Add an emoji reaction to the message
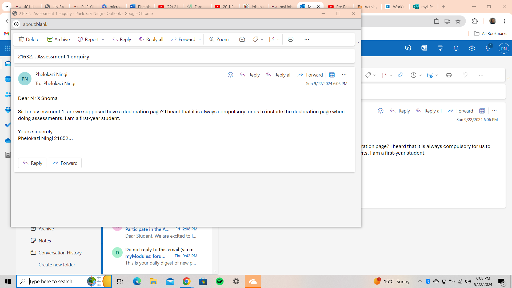The width and height of the screenshot is (512, 288). 230,75
